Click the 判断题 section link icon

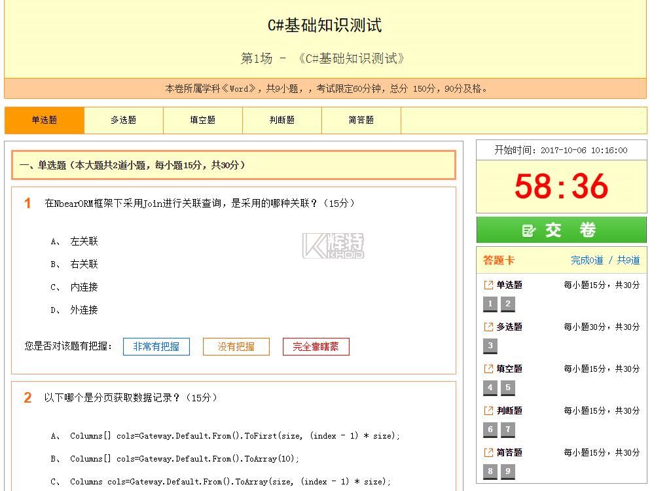tap(488, 410)
